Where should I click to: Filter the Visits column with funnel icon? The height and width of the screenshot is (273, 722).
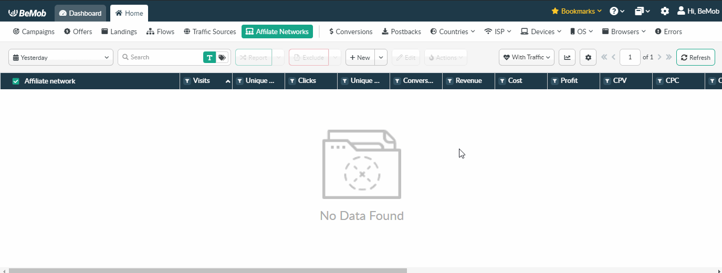click(187, 81)
